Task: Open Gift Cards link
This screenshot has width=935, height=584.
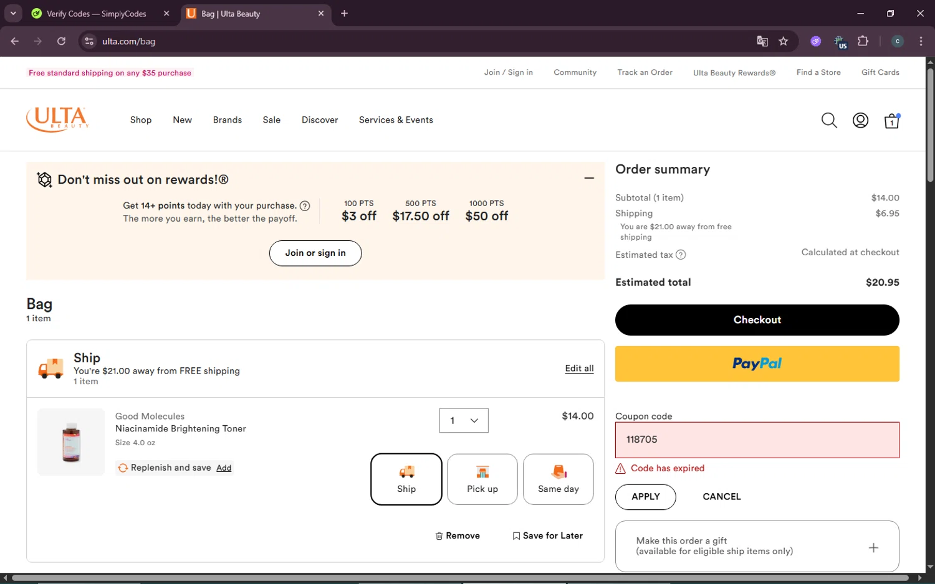Action: 880,72
